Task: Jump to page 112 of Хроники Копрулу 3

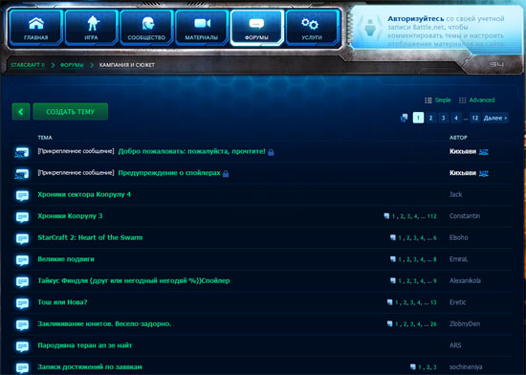Action: (432, 216)
